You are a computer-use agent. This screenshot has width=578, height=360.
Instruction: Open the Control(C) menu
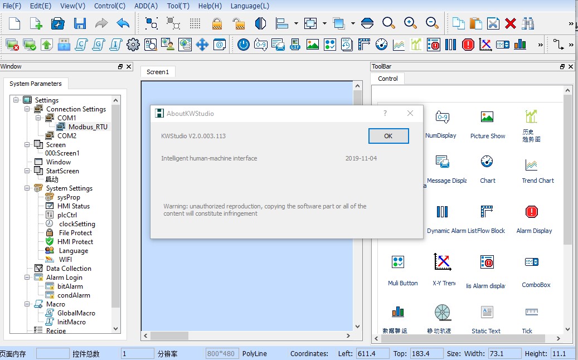tap(110, 6)
